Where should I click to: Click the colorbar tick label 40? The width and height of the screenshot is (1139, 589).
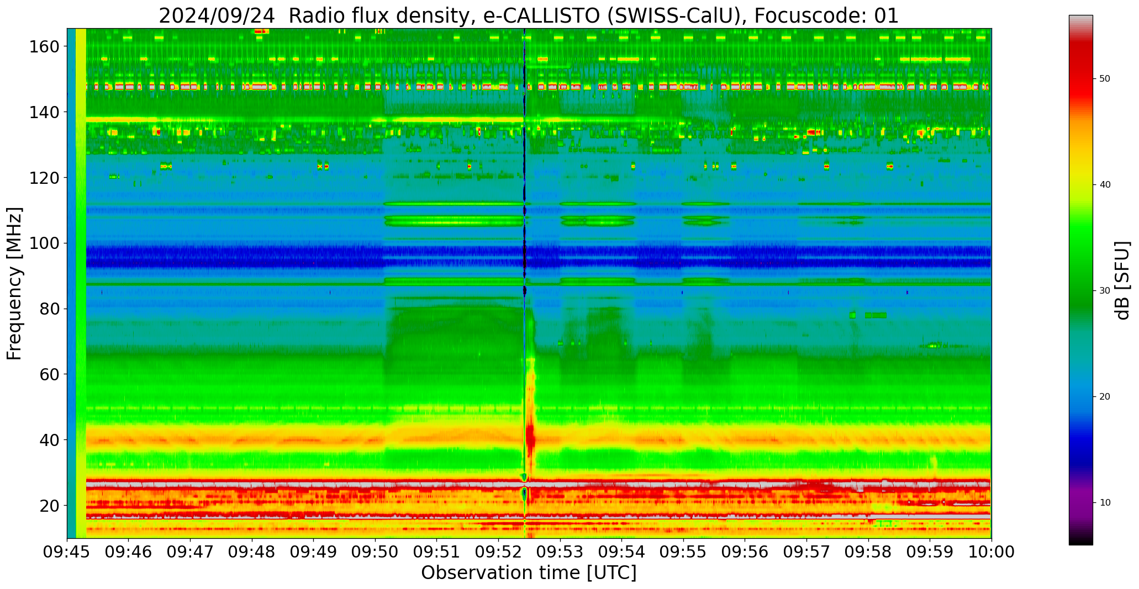[1105, 185]
